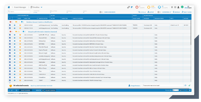Image resolution: width=201 pixels, height=102 pixels.
Task: Toggle the select-all checkbox in table header
Action: (x=10, y=18)
